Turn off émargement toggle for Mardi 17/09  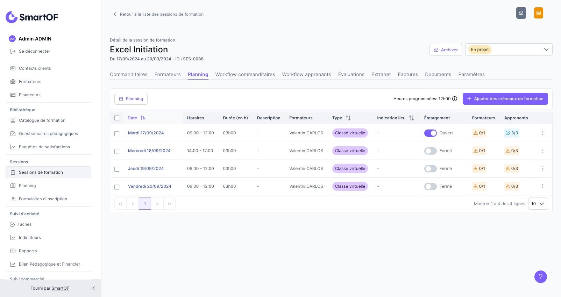(430, 133)
